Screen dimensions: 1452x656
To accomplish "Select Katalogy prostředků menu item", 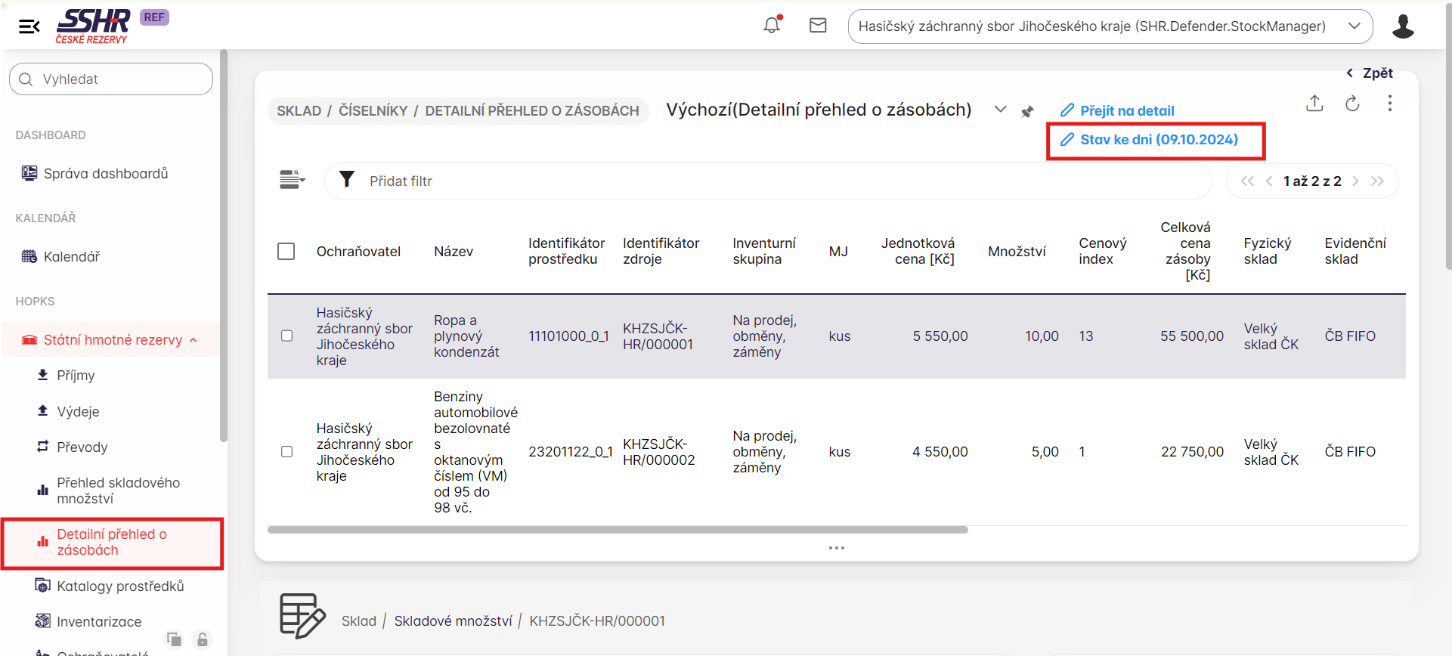I will point(120,586).
